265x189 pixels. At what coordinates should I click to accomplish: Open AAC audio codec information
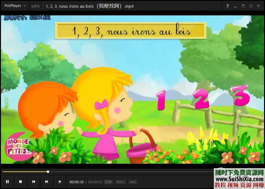(x=133, y=182)
